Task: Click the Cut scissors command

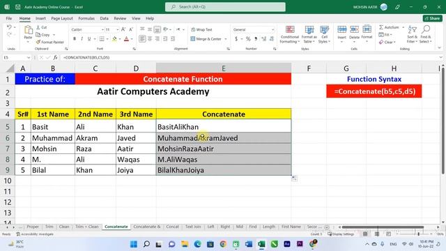Action: 42,27
